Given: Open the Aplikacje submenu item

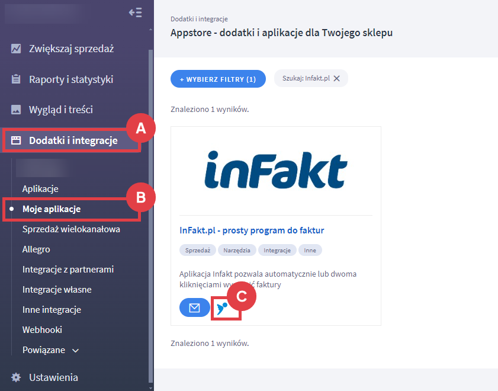Looking at the screenshot, I should pyautogui.click(x=40, y=189).
